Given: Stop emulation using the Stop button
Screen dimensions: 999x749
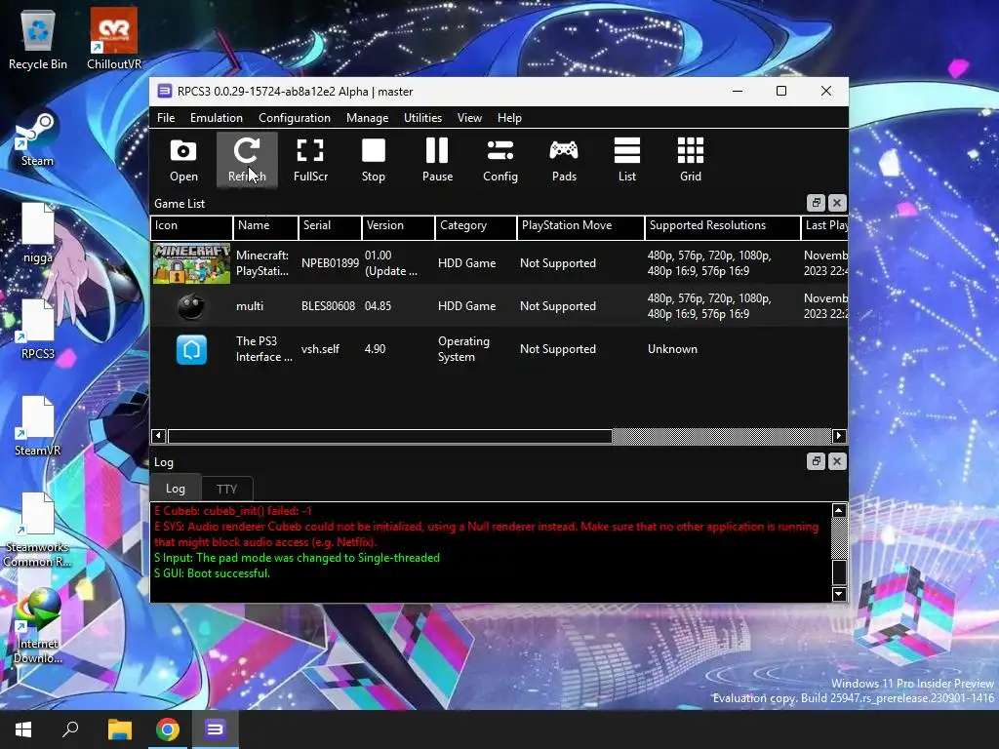Looking at the screenshot, I should (x=374, y=160).
